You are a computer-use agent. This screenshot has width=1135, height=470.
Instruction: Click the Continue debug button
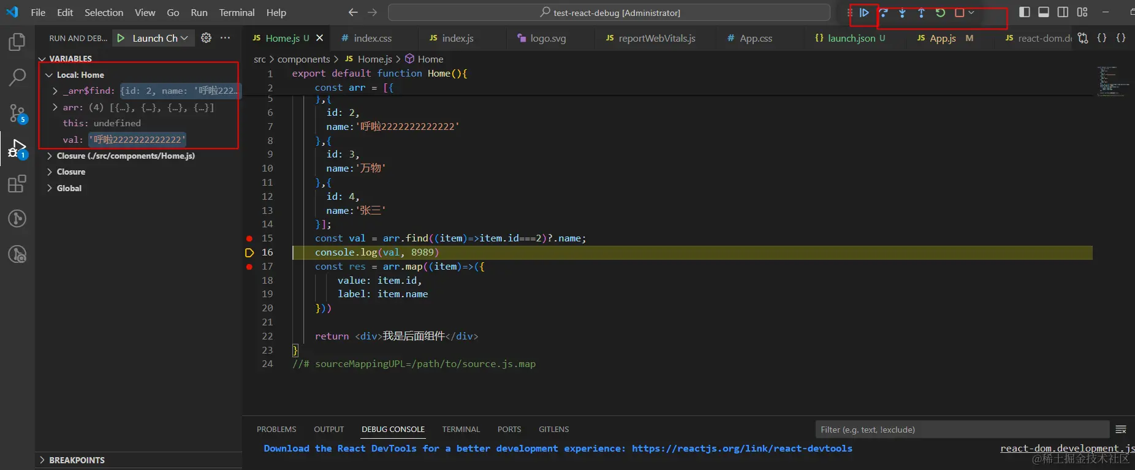click(864, 13)
